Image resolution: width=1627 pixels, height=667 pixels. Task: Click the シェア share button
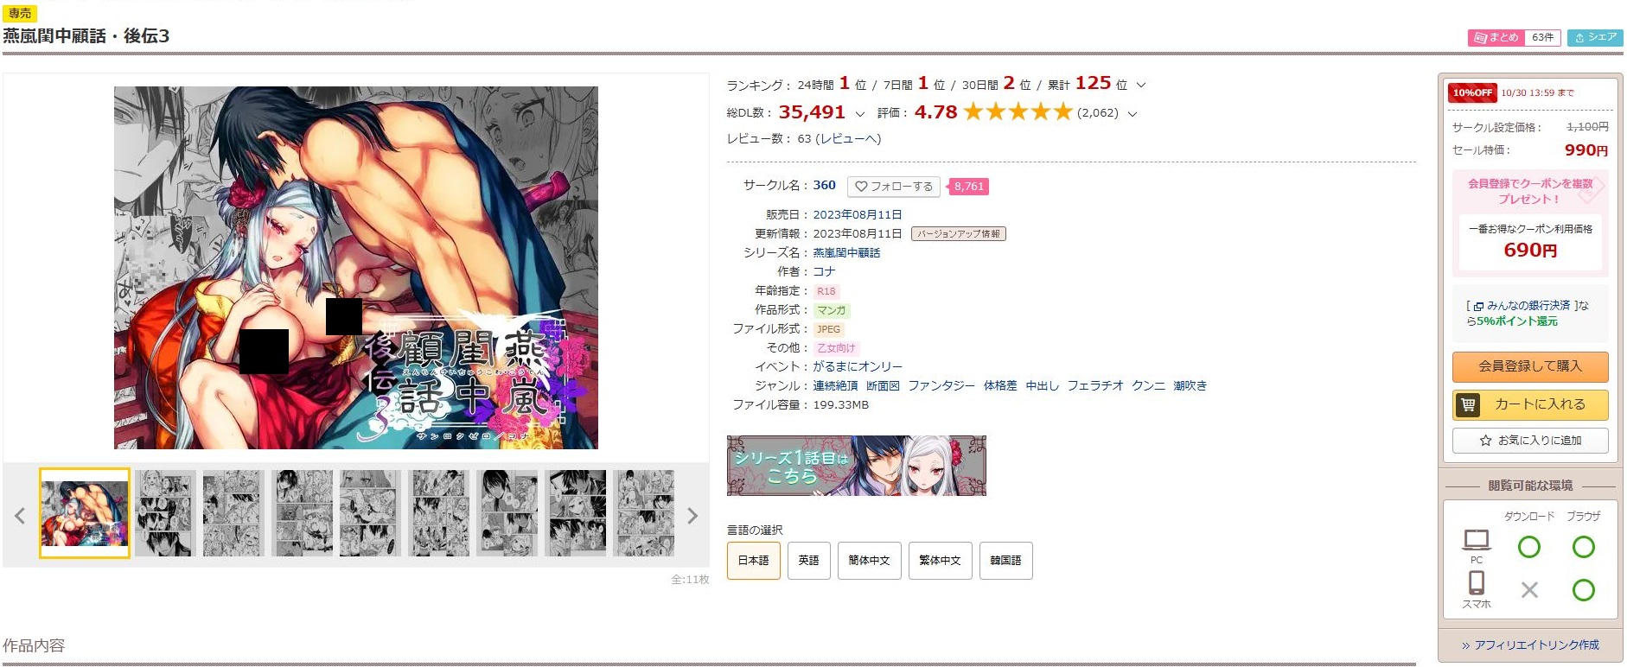tap(1594, 37)
